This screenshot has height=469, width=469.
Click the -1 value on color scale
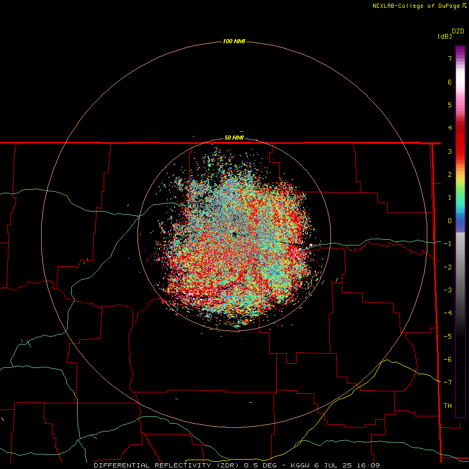coord(448,244)
